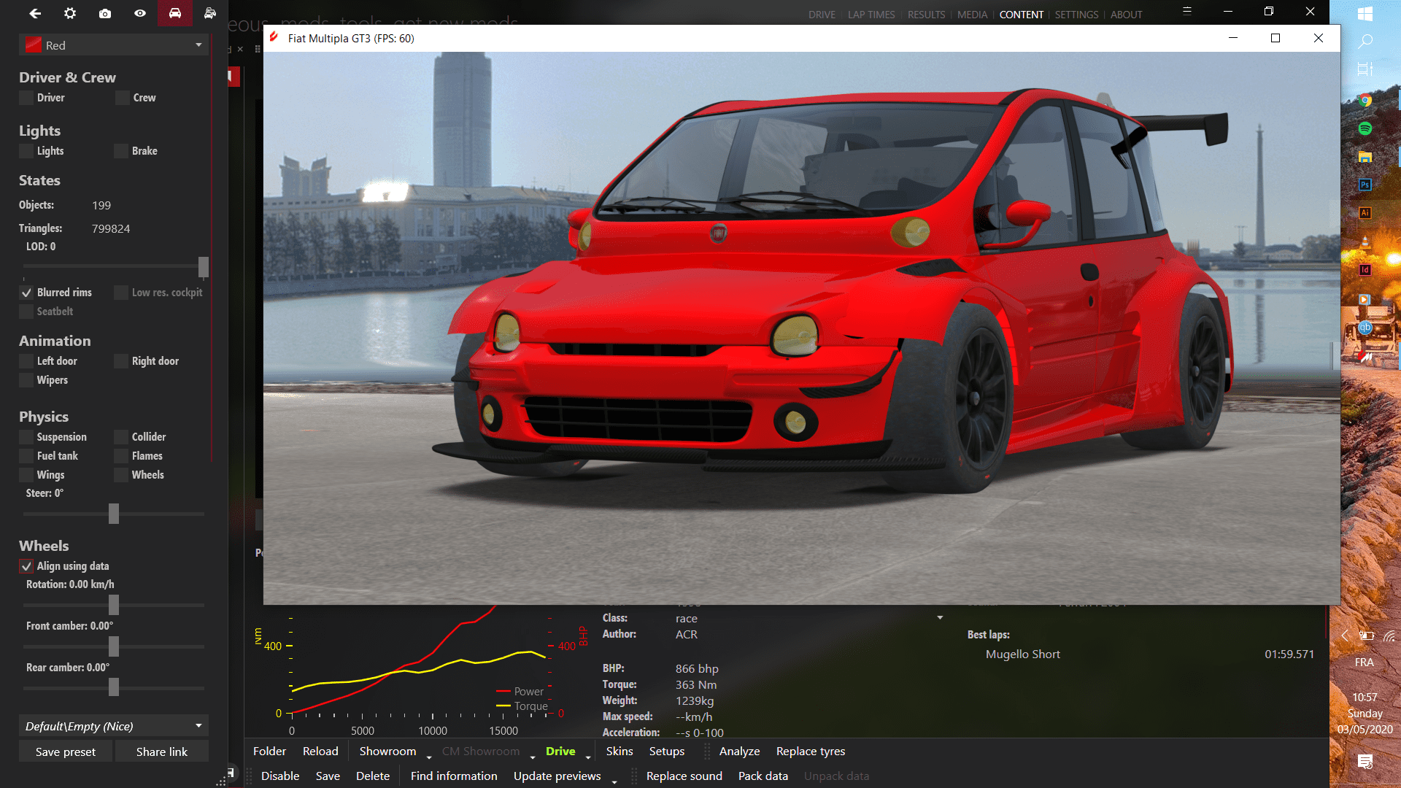Screen dimensions: 1401x788
Task: Click the back arrow in showroom panel
Action: pos(35,13)
